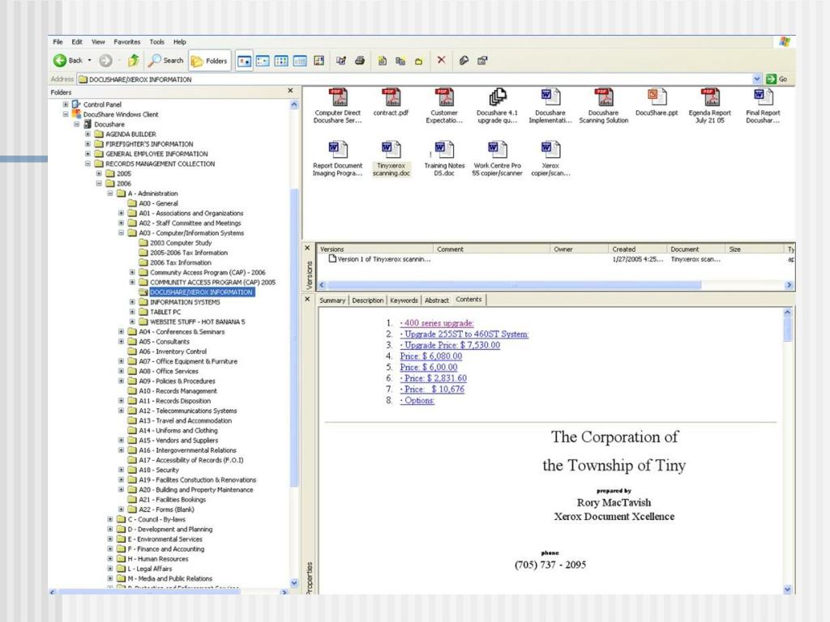The image size is (830, 622).
Task: Select Docushare Scanning Solution PDF
Action: point(603,106)
